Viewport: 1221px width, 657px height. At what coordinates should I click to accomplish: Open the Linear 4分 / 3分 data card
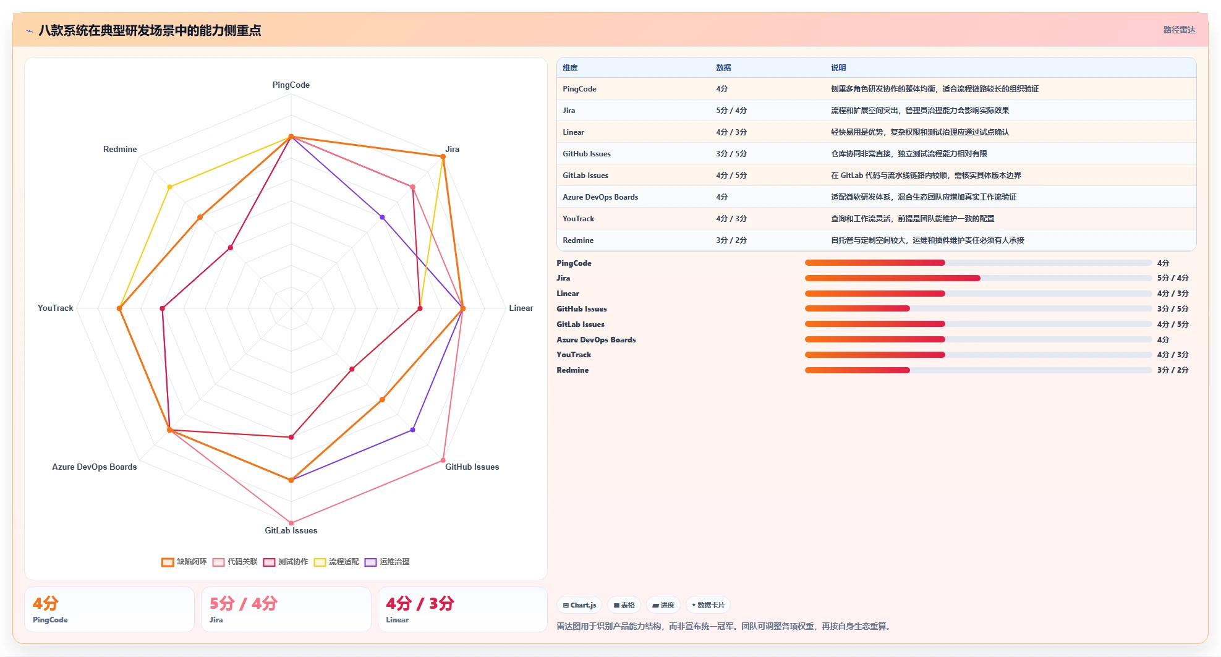pos(462,609)
